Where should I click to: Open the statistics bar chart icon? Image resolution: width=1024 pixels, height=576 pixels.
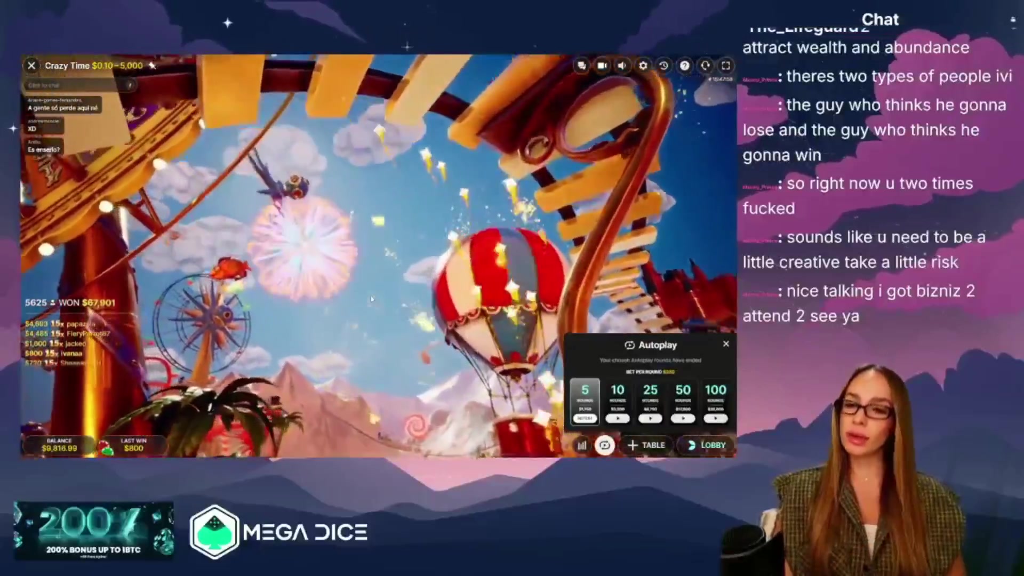click(x=582, y=445)
